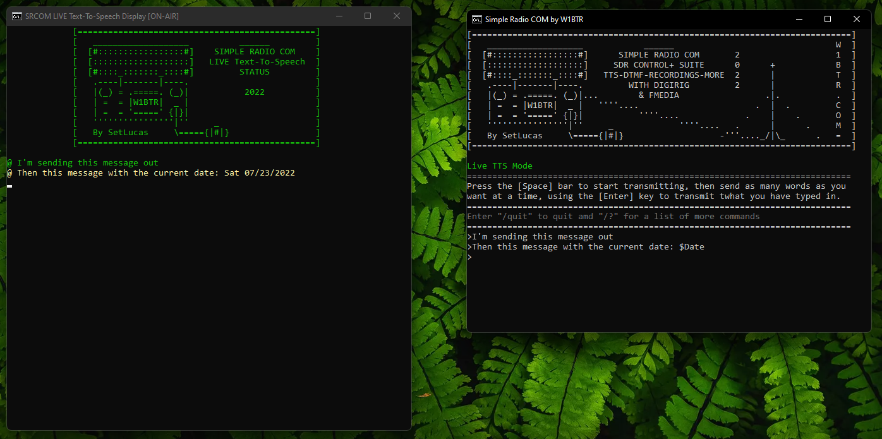The height and width of the screenshot is (439, 882).
Task: Click the green 'Live TTS Mode' heading
Action: click(x=500, y=166)
